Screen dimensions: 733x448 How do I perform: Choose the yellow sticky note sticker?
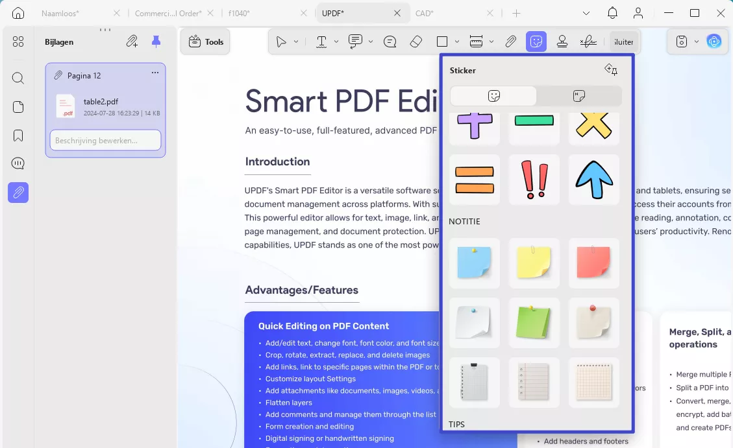pyautogui.click(x=534, y=263)
